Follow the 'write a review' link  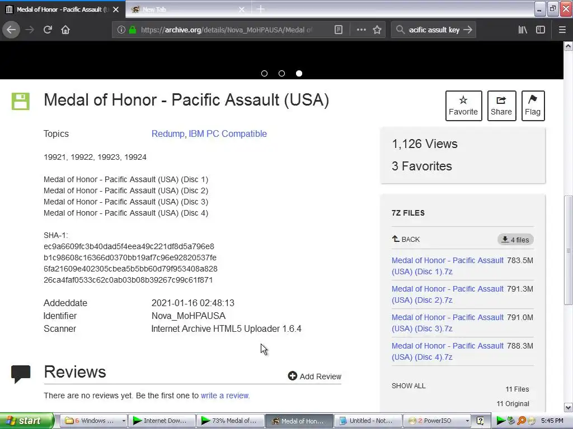click(x=225, y=395)
